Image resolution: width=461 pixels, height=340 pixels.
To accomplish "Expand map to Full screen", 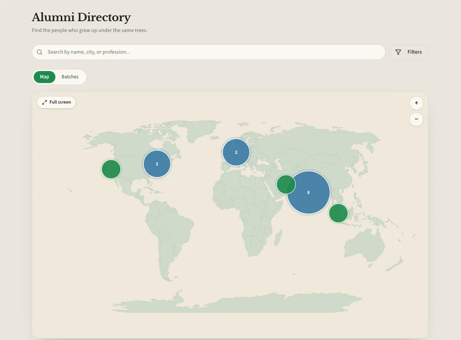I will (x=57, y=102).
